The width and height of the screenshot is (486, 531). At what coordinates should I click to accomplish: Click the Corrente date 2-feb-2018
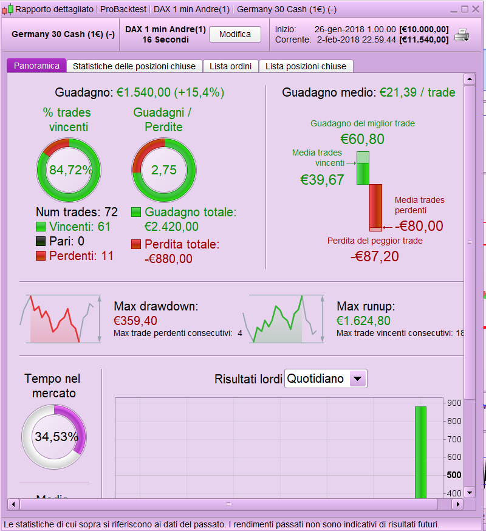click(x=356, y=39)
